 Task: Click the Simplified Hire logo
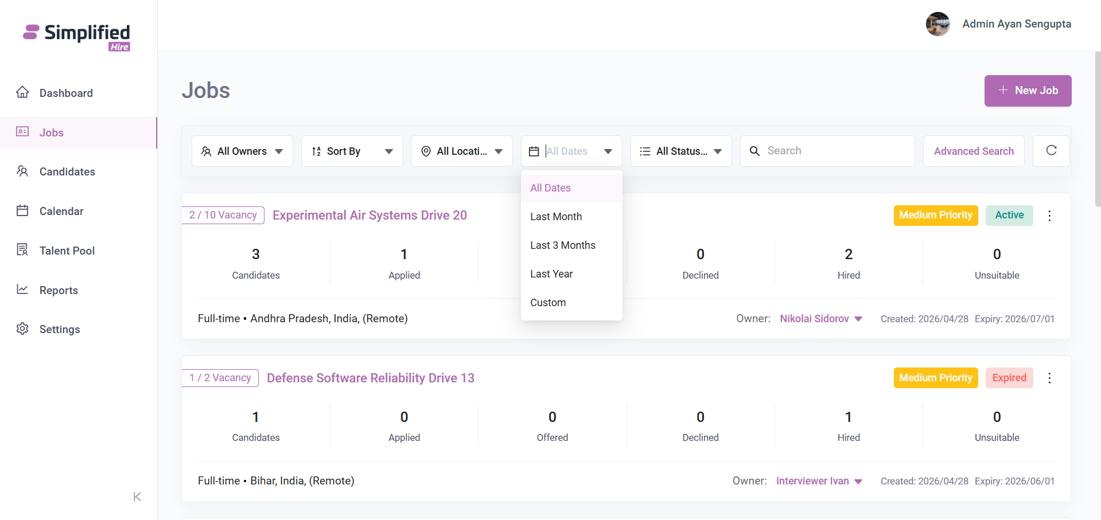point(76,37)
